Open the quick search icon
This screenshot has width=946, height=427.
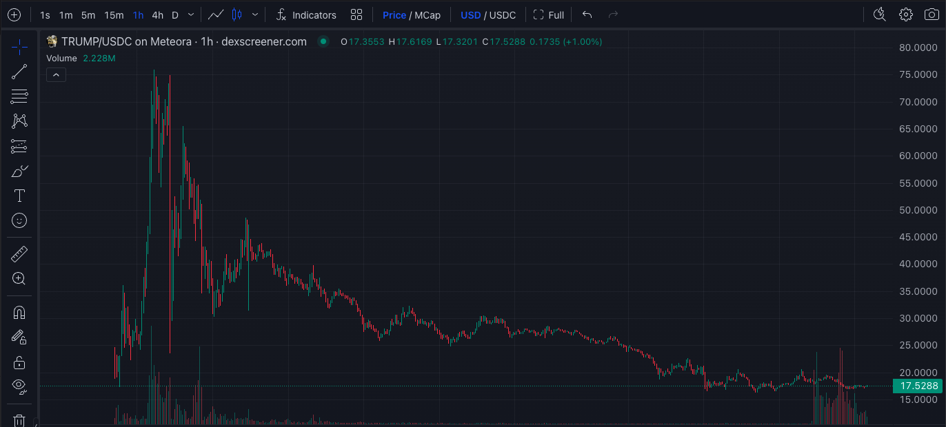pos(879,14)
